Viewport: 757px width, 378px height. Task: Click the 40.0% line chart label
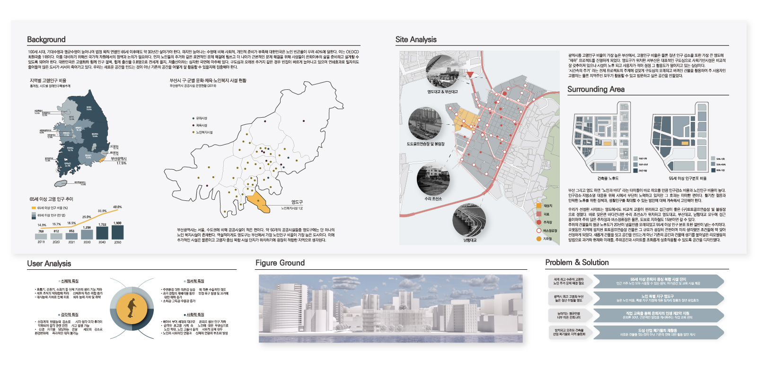117,207
